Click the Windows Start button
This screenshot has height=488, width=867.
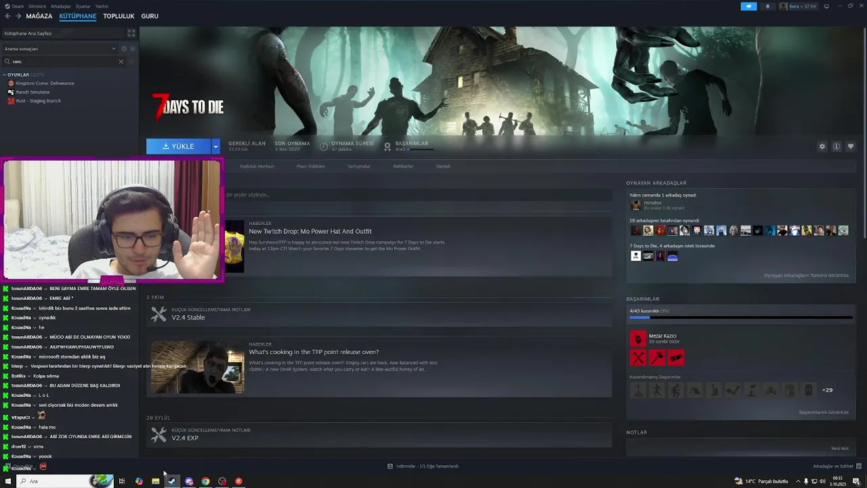pyautogui.click(x=7, y=481)
